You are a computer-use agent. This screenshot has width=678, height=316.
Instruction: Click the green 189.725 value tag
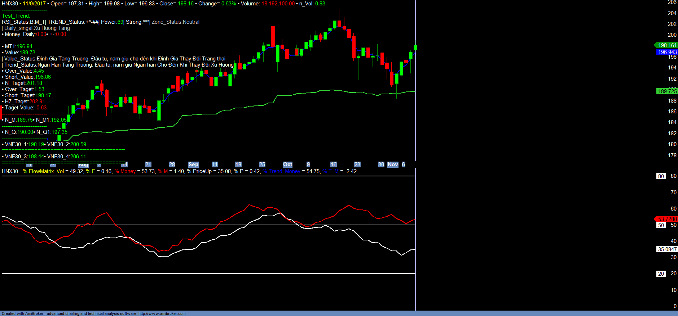(667, 91)
